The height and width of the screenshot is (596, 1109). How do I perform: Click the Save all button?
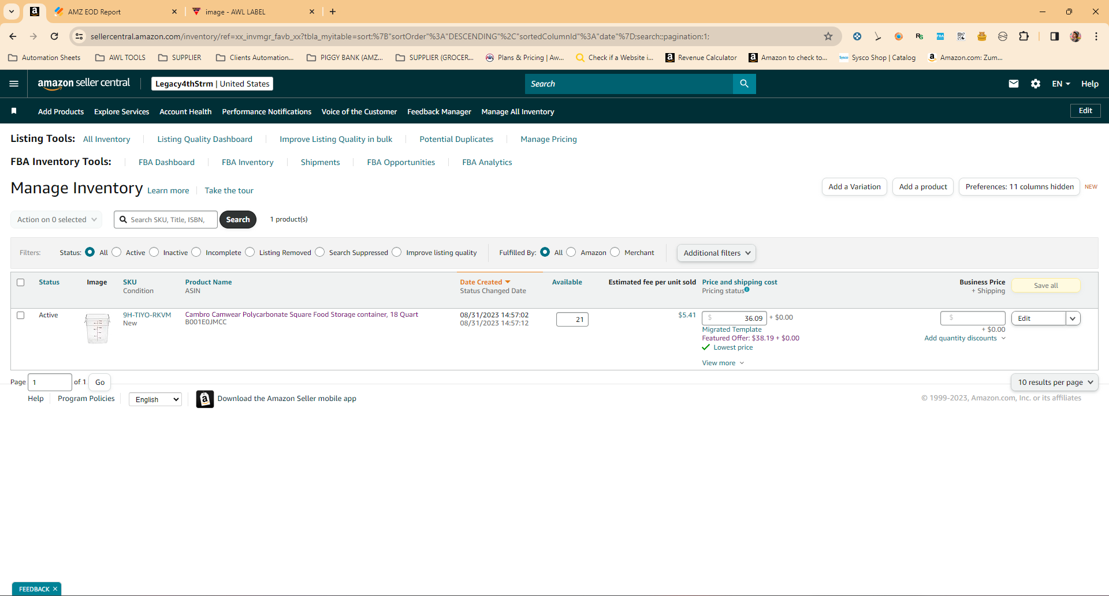pos(1046,286)
